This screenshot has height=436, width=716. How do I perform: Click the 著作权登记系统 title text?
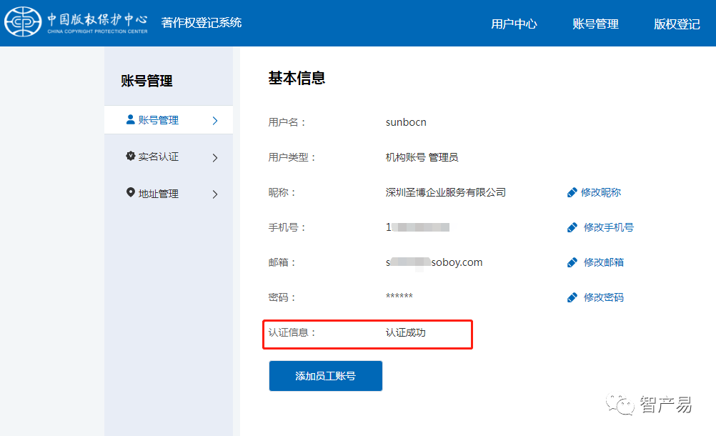click(x=202, y=23)
